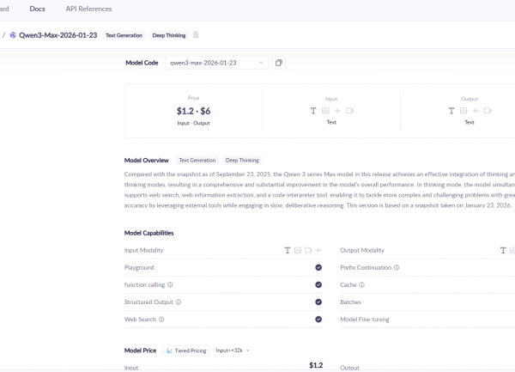Image resolution: width=515 pixels, height=372 pixels.
Task: Click the Model Fine-tuning capability label
Action: (365, 320)
